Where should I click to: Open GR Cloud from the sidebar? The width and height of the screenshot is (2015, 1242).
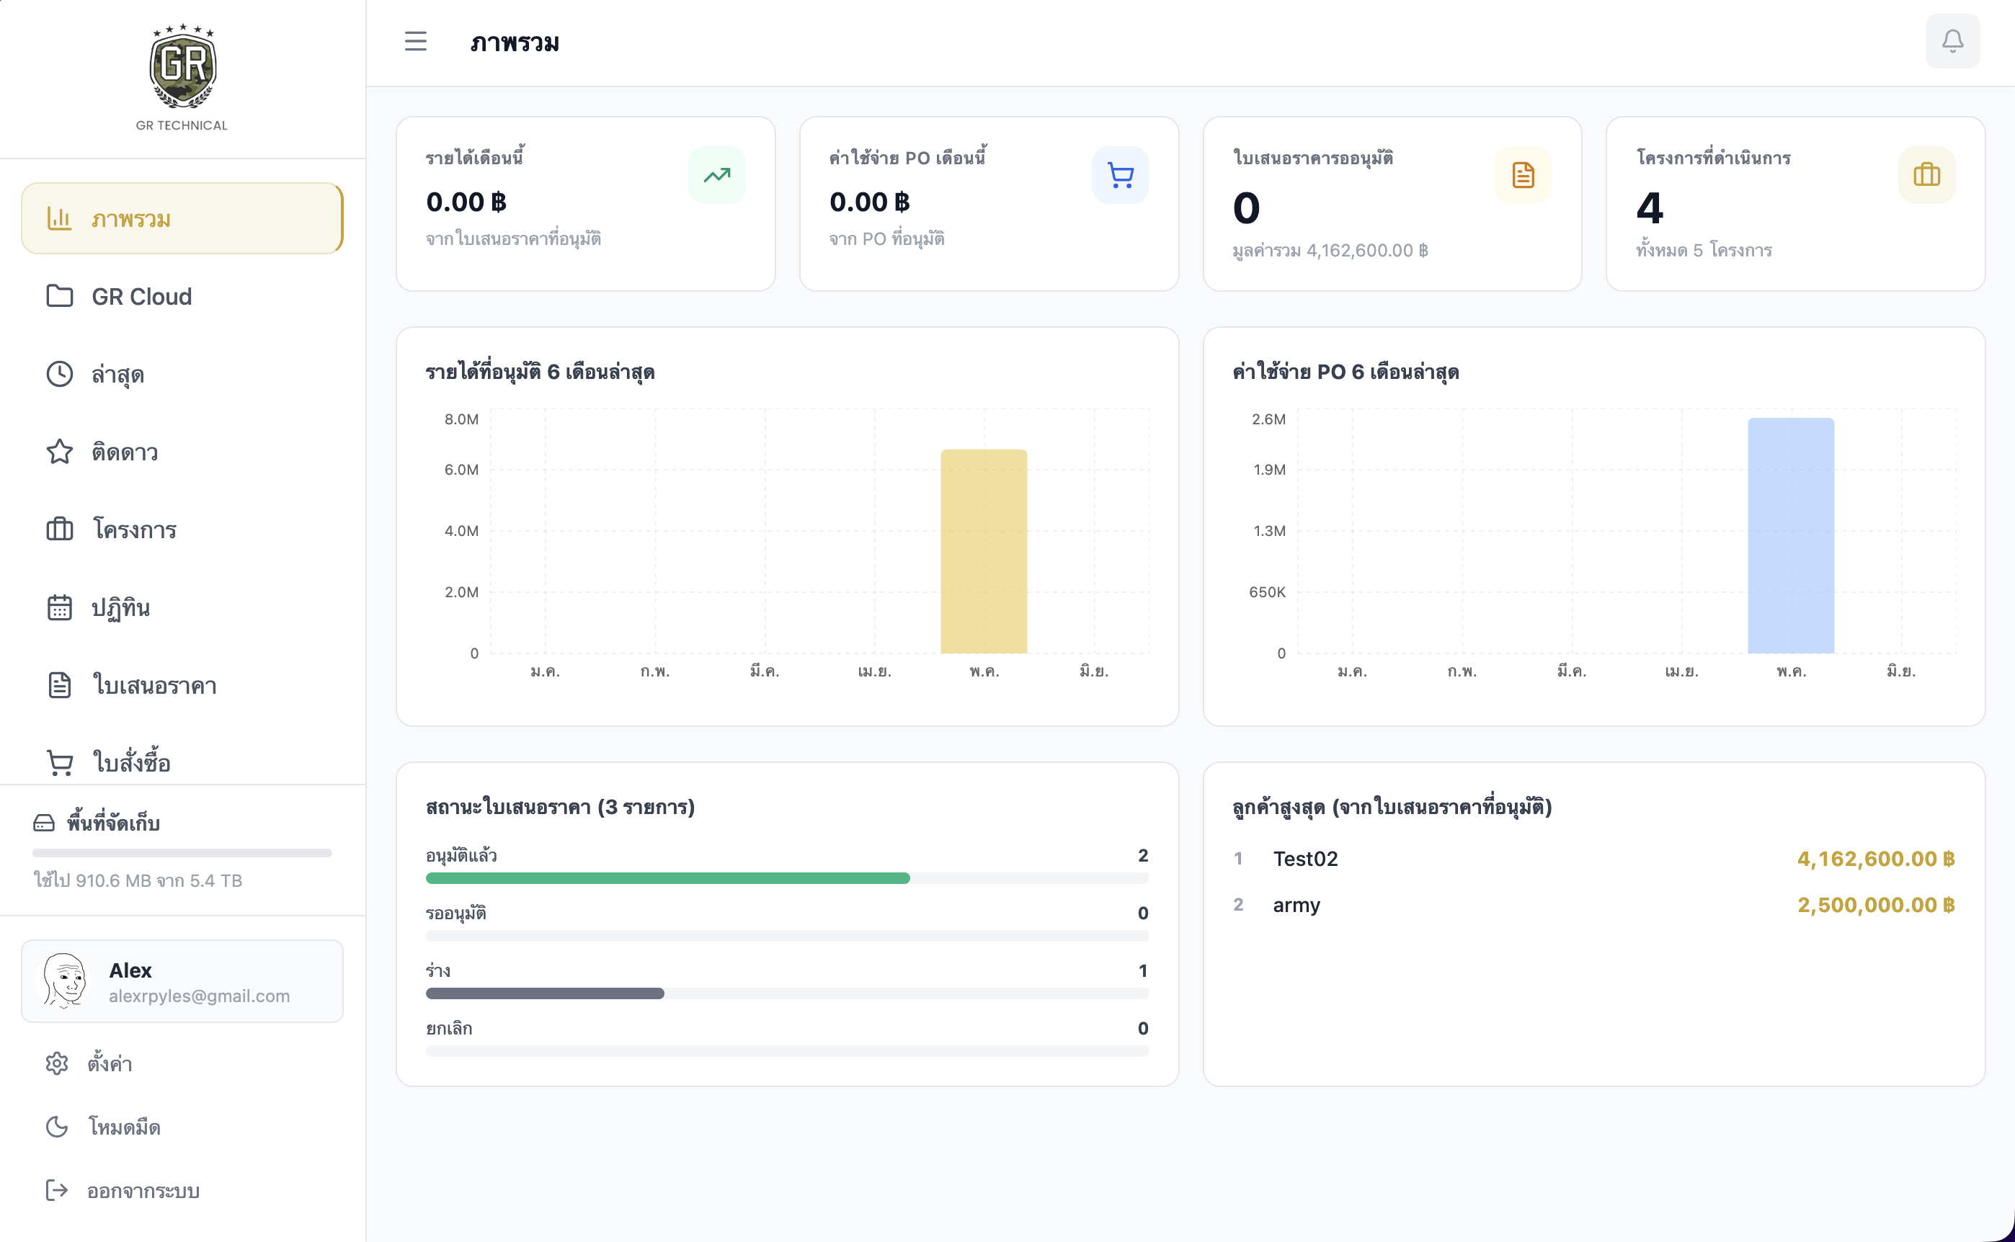(x=182, y=295)
